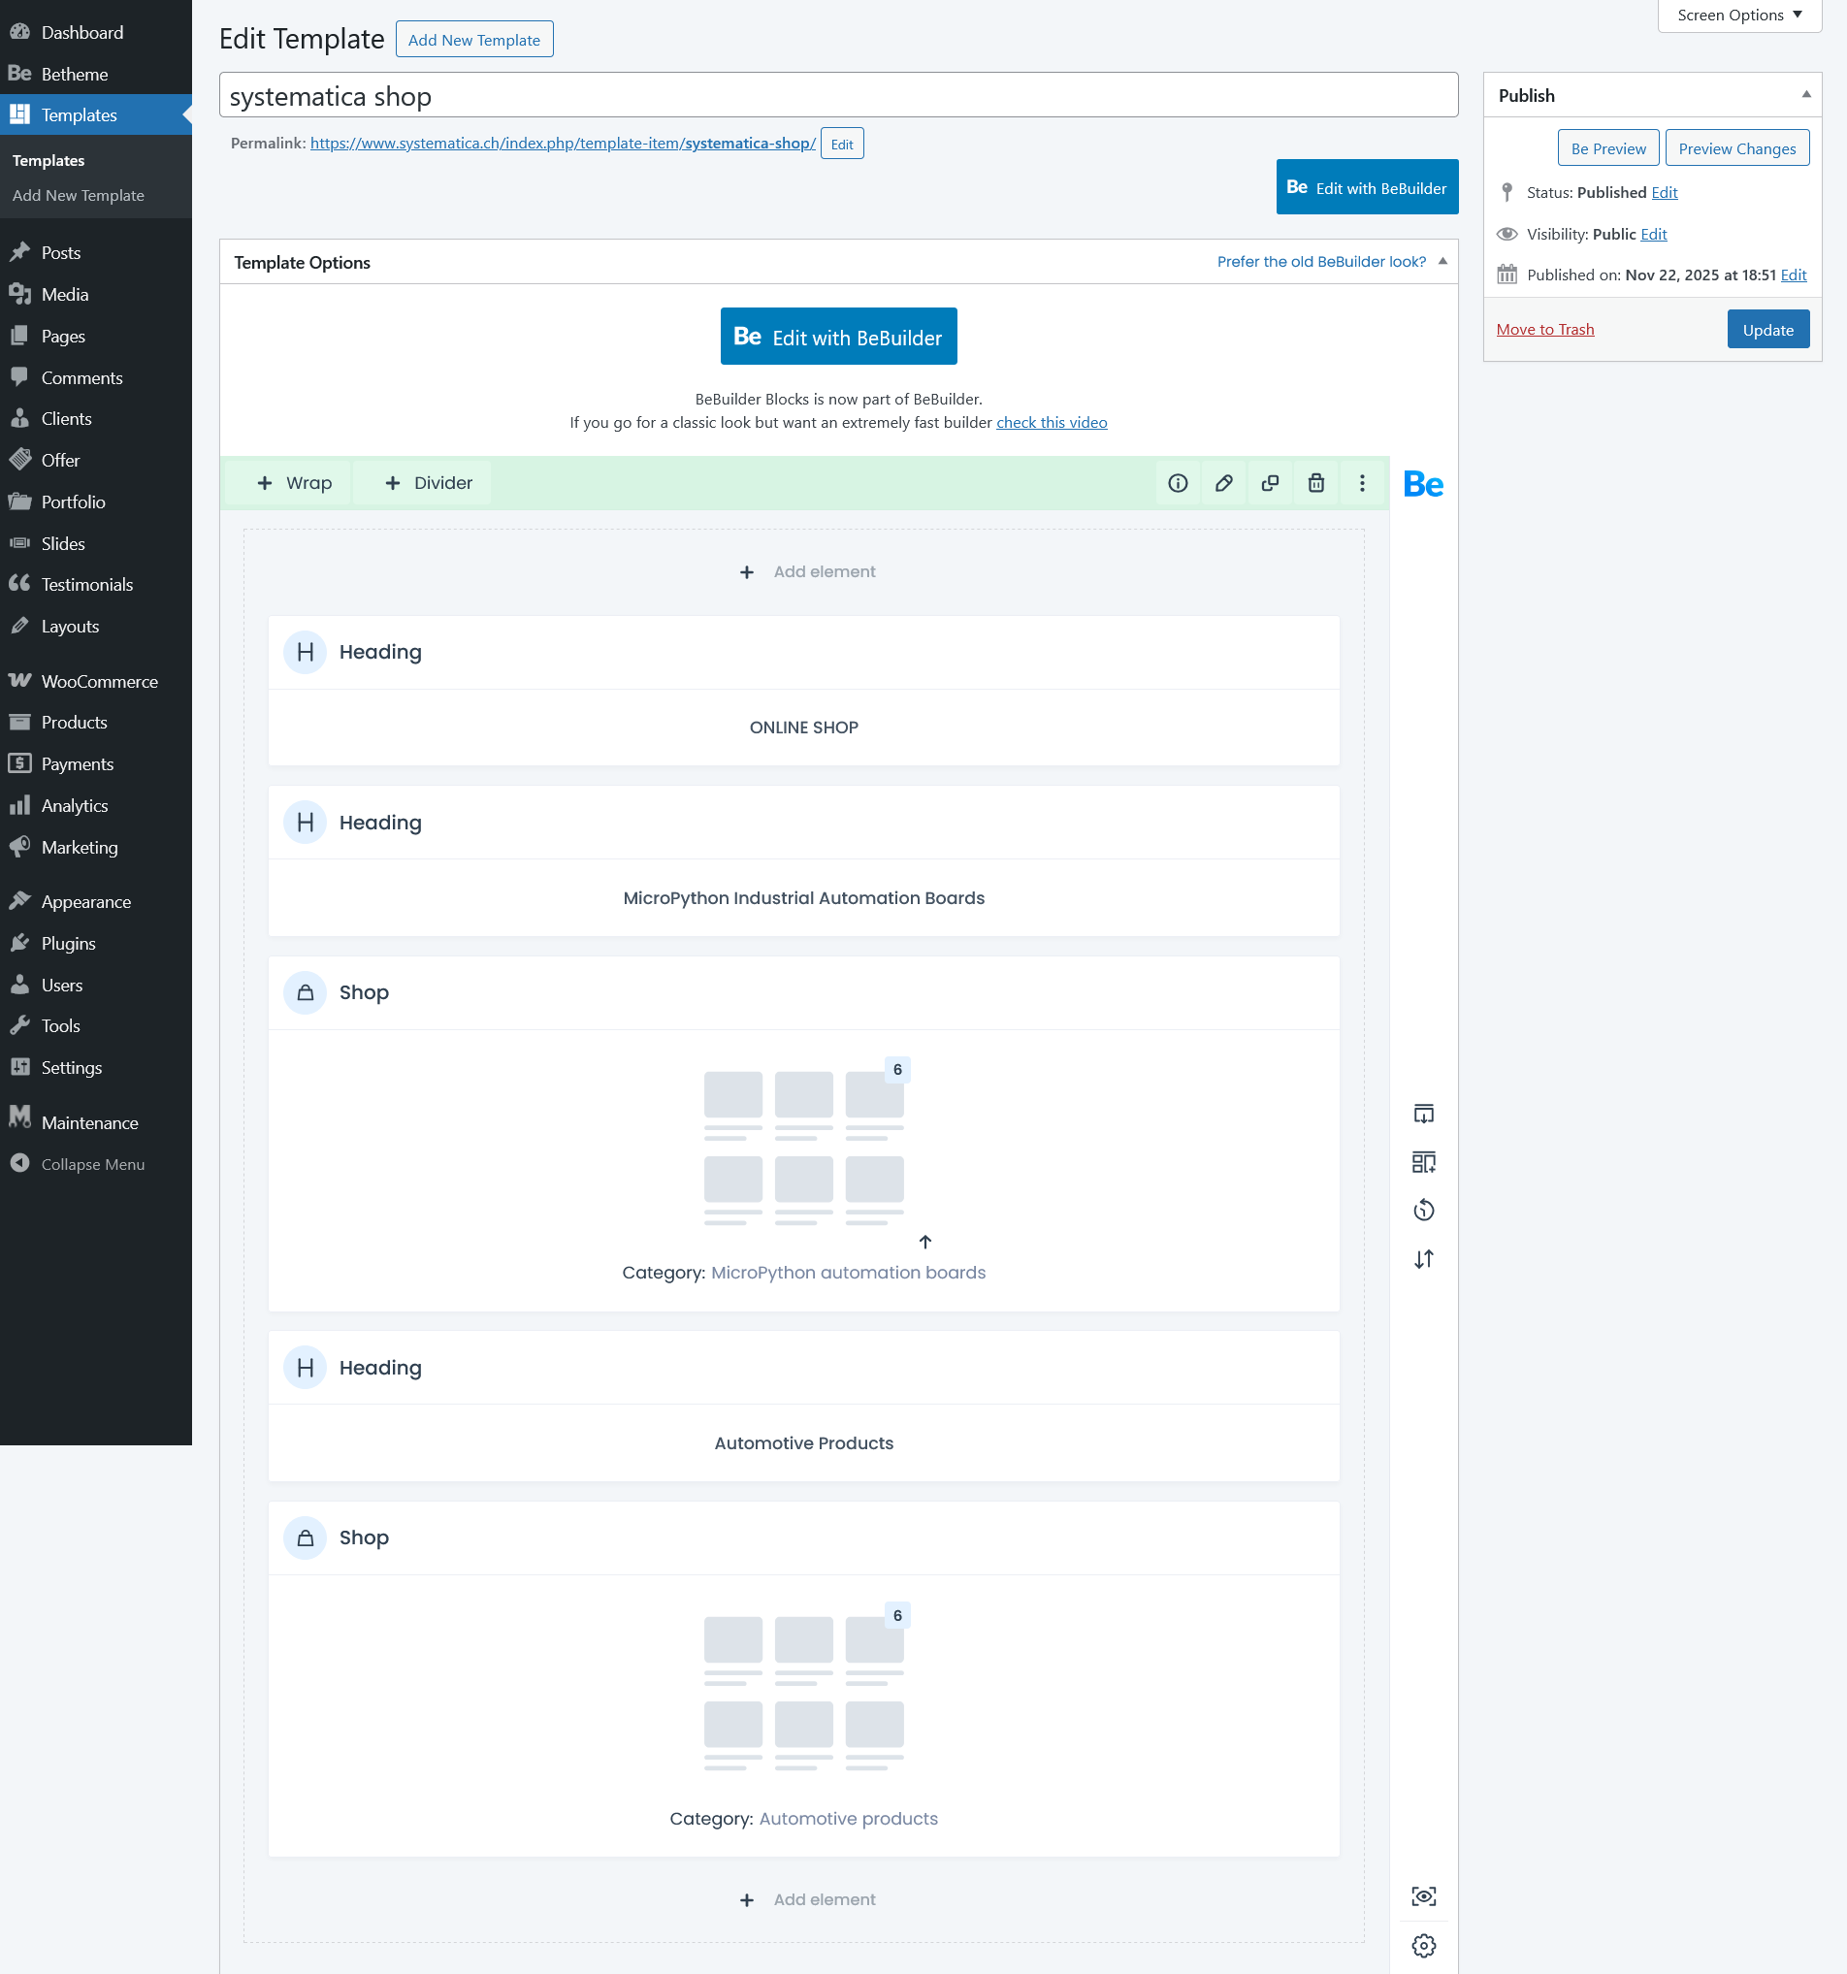
Task: Edit the visibility setting link
Action: (1652, 235)
